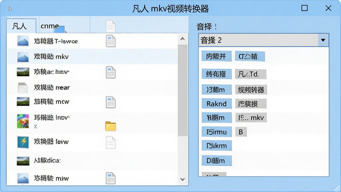Image resolution: width=341 pixels, height=192 pixels.
Task: Click the gray button beside the Raknd button
Action: (251, 104)
